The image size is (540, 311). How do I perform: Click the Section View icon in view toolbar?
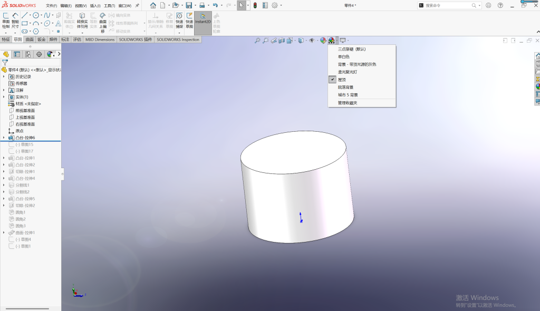pos(282,40)
